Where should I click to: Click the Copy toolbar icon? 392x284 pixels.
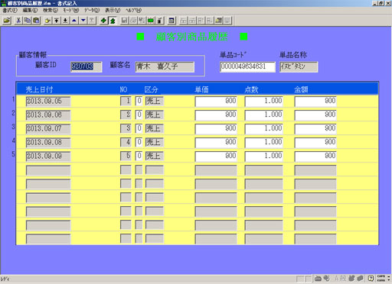pyautogui.click(x=28, y=21)
